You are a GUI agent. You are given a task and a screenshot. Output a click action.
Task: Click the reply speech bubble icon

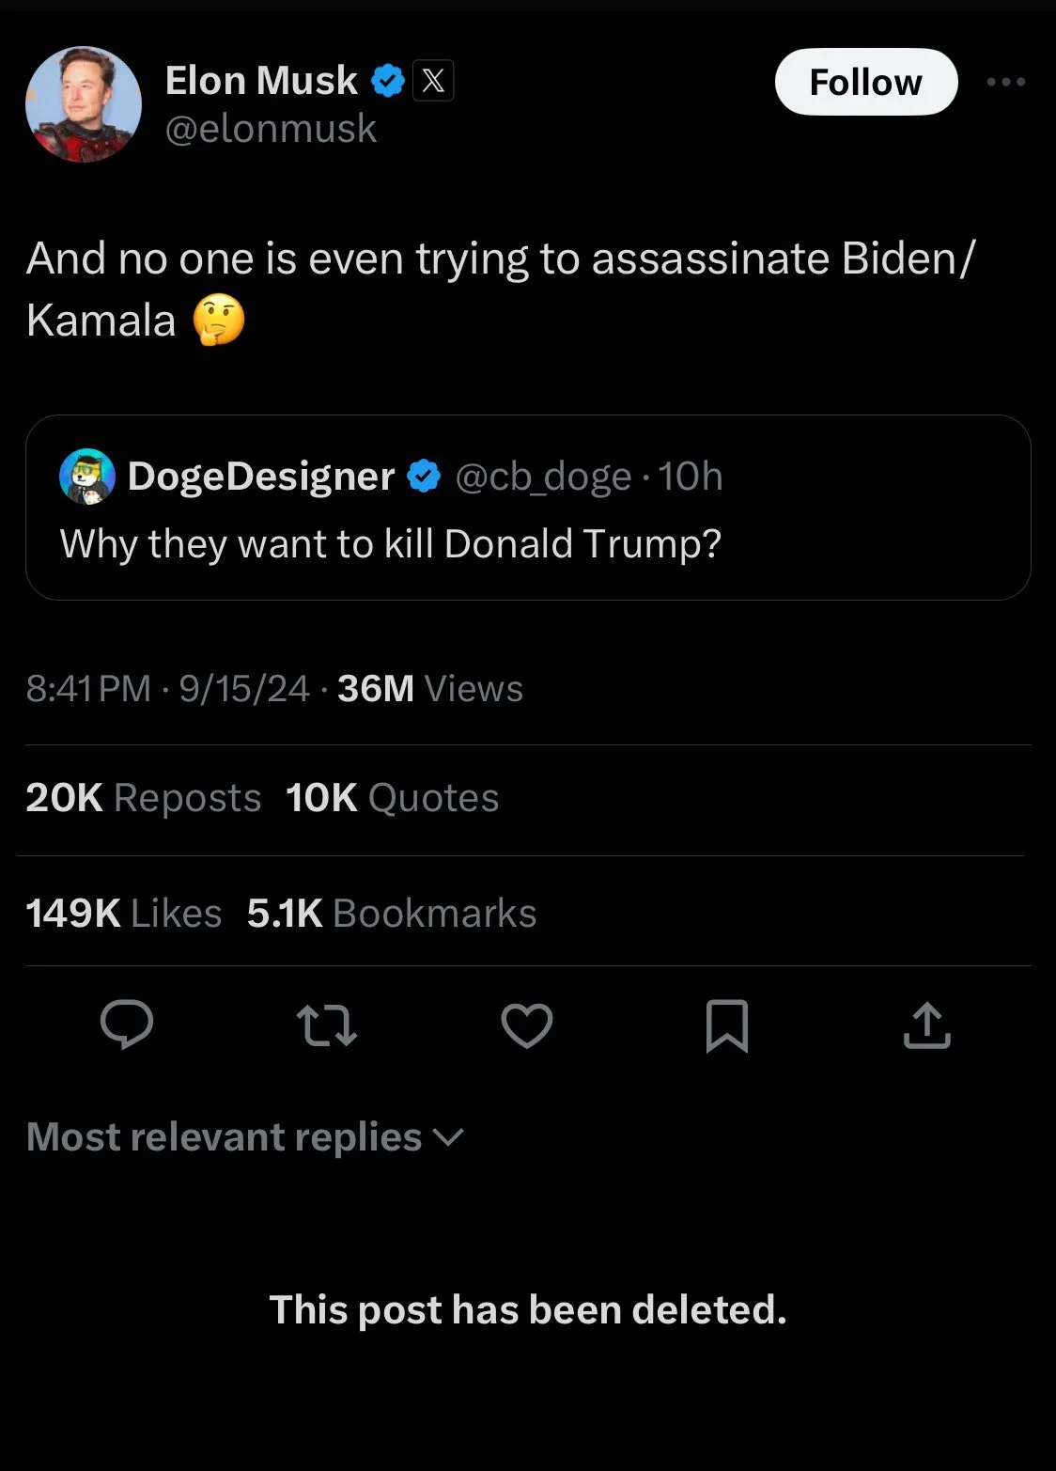click(x=127, y=1025)
